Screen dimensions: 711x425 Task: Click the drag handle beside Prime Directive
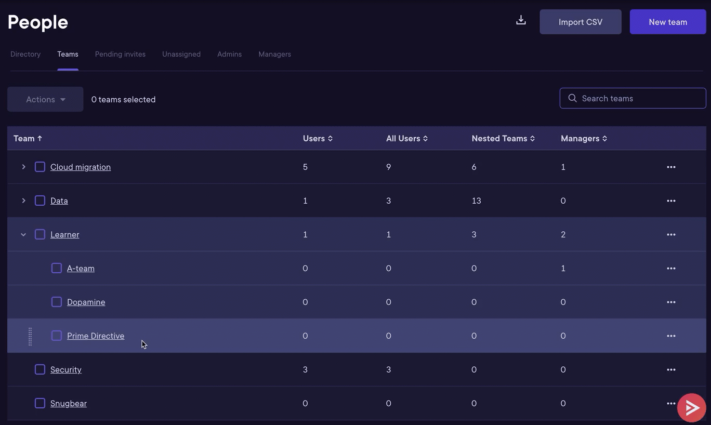click(30, 336)
